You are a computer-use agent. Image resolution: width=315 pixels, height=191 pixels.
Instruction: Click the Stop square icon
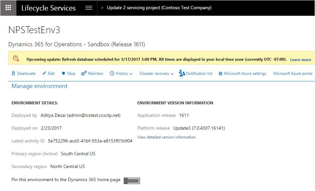pyautogui.click(x=63, y=74)
